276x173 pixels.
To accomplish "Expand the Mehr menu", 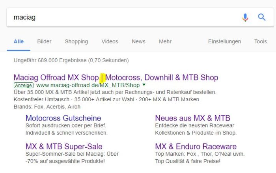I will click(x=165, y=41).
